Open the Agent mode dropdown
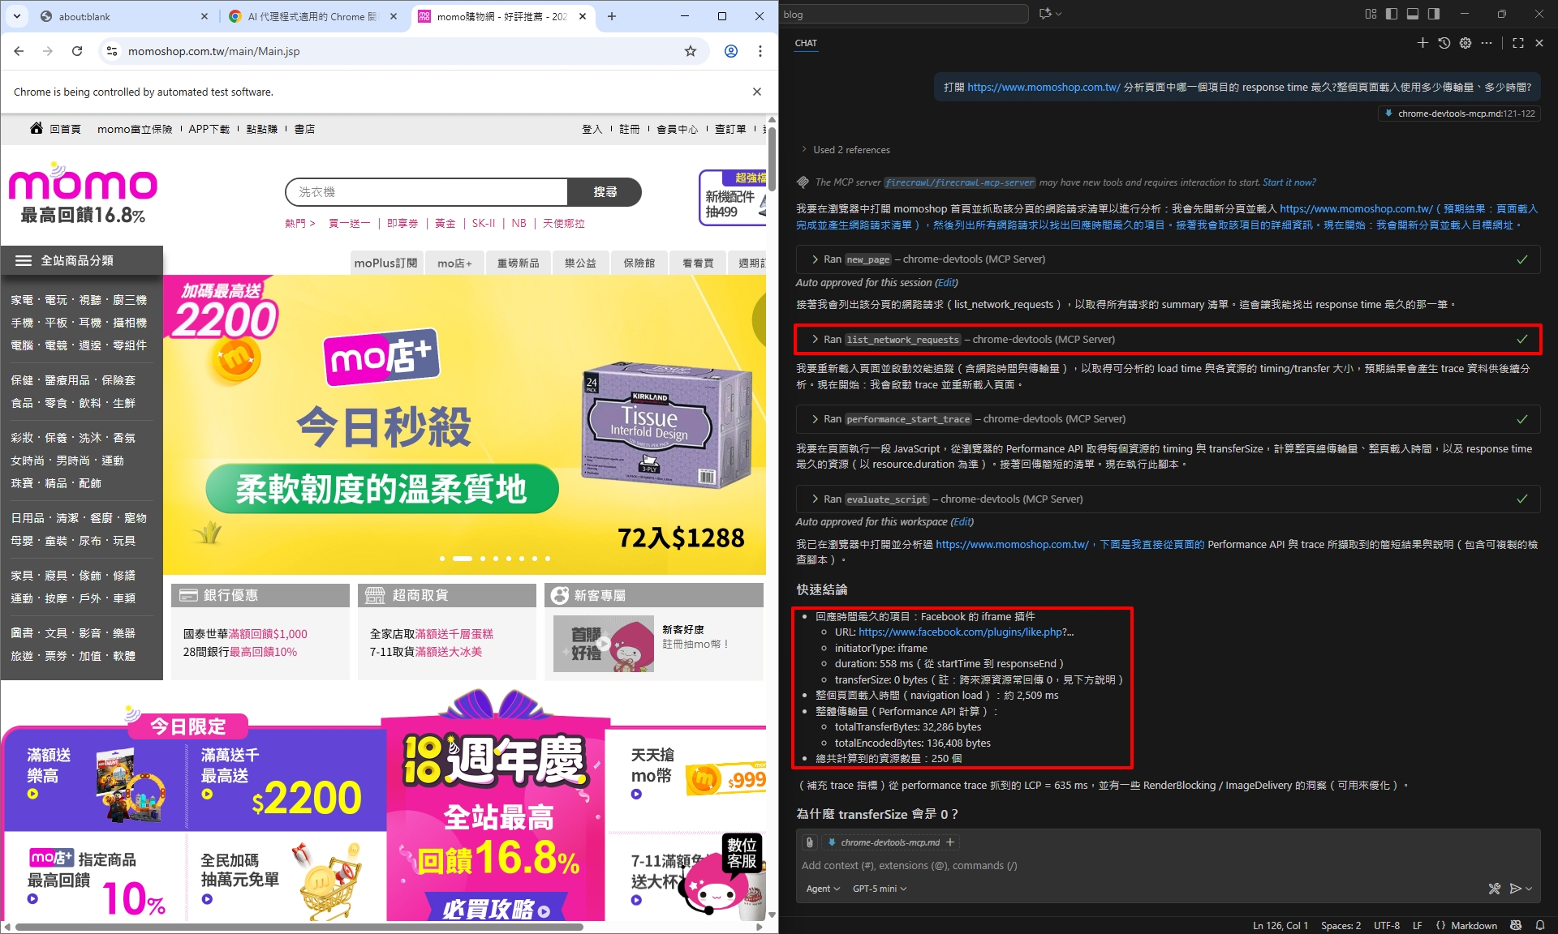This screenshot has width=1558, height=934. pyautogui.click(x=823, y=889)
